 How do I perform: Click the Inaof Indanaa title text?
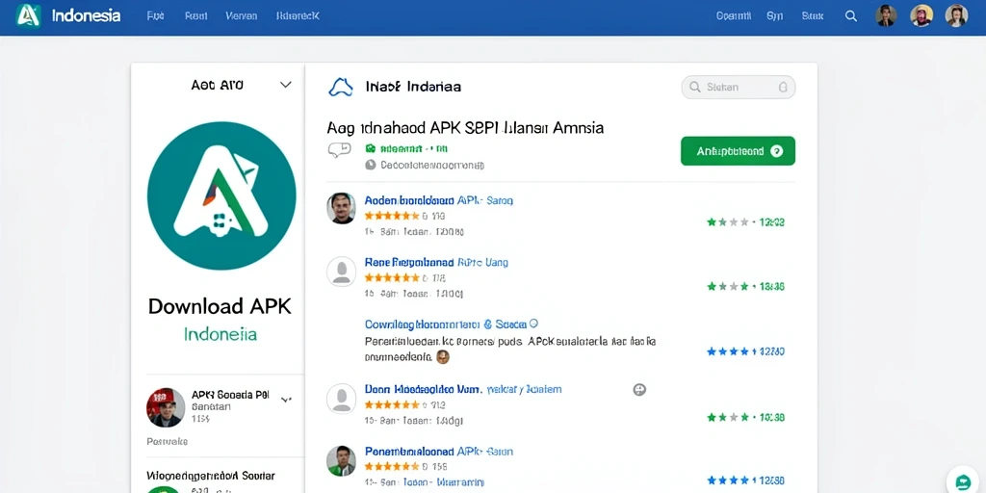(x=413, y=87)
